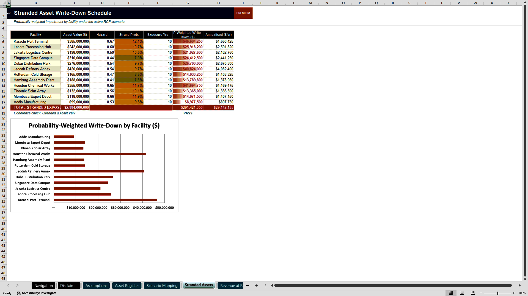Click the $29,142,135 total annualised cell
This screenshot has height=296, width=528.
[219, 108]
